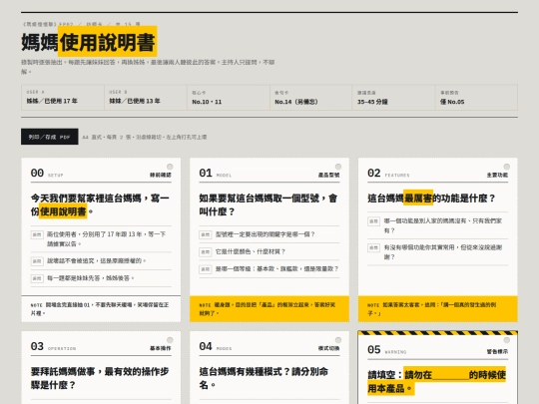Click the 請勿在 fill-in-the-blank on card 05
This screenshot has width=539, height=404.
[436, 381]
